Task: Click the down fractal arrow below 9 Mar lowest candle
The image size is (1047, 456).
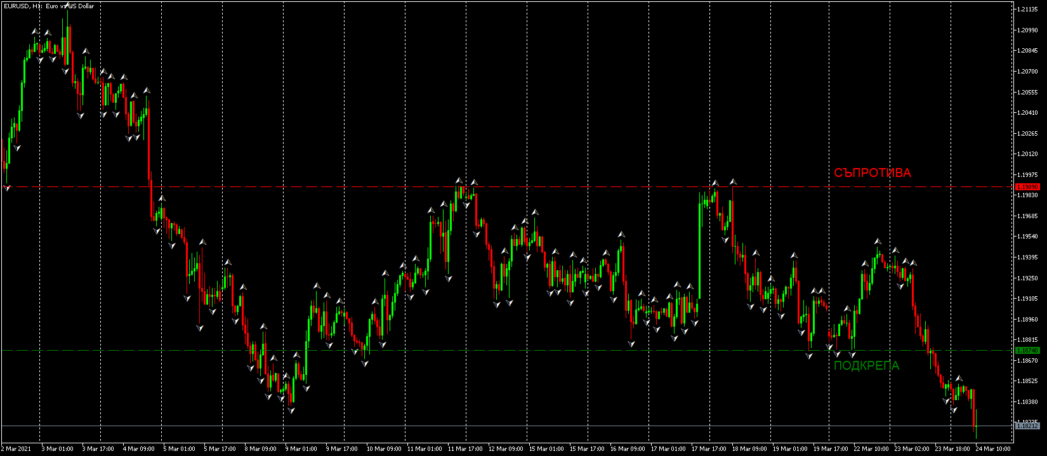Action: 291,410
